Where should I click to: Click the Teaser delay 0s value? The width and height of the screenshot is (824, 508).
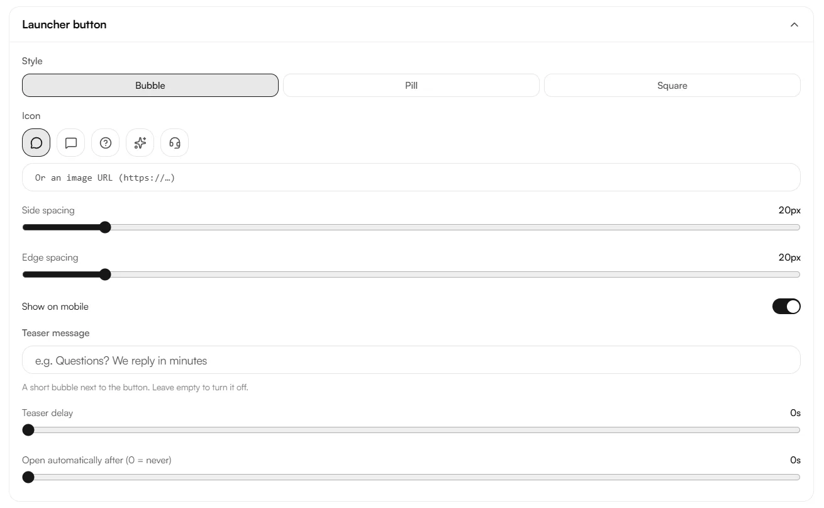(x=796, y=413)
